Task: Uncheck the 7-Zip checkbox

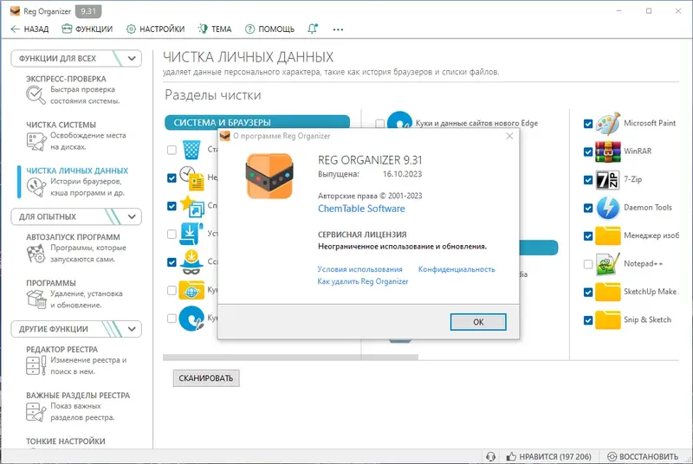Action: pyautogui.click(x=588, y=180)
